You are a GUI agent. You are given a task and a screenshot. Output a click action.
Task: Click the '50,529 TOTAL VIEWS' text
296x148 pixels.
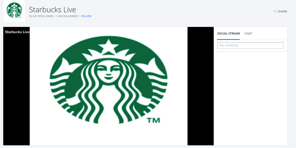(41, 16)
